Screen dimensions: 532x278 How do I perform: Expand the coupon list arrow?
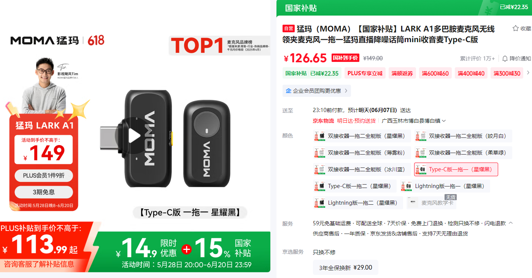coord(528,73)
